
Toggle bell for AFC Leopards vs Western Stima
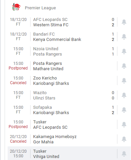(x=124, y=22)
